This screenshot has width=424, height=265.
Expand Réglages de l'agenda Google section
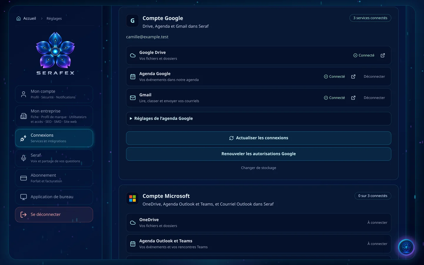tap(259, 119)
